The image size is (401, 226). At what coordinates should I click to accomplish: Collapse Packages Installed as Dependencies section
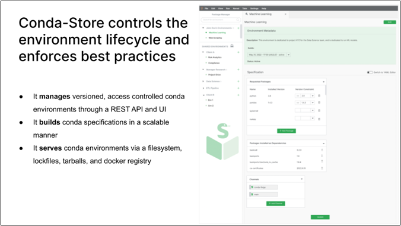coord(323,144)
